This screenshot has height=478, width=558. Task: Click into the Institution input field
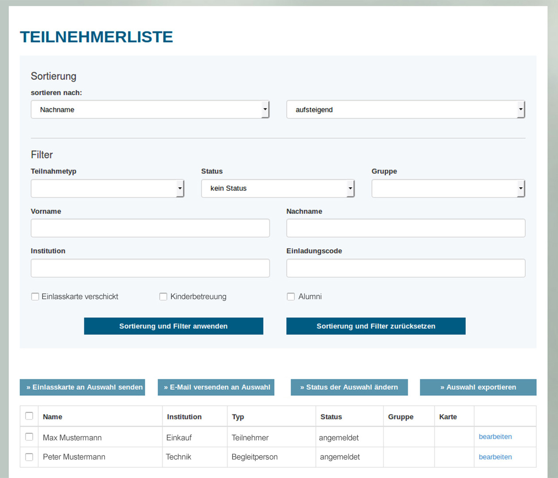150,268
